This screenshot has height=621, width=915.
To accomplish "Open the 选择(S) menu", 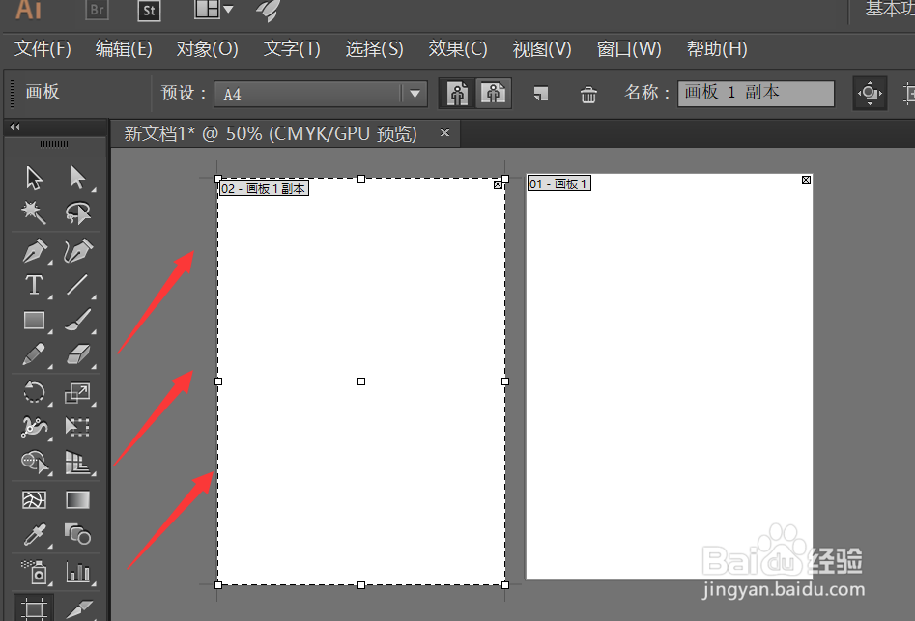I will [374, 49].
